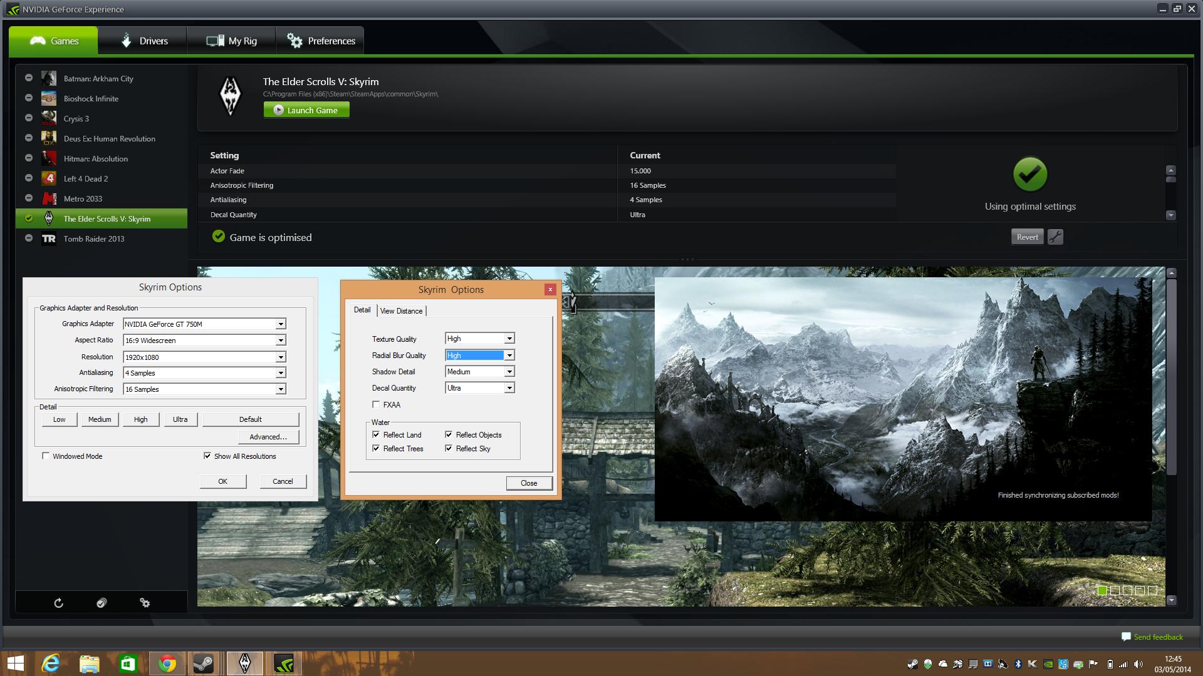Select the View Distance tab
This screenshot has height=676, width=1203.
click(402, 310)
